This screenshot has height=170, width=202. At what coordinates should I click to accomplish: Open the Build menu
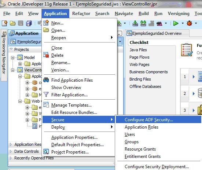[x=144, y=14]
